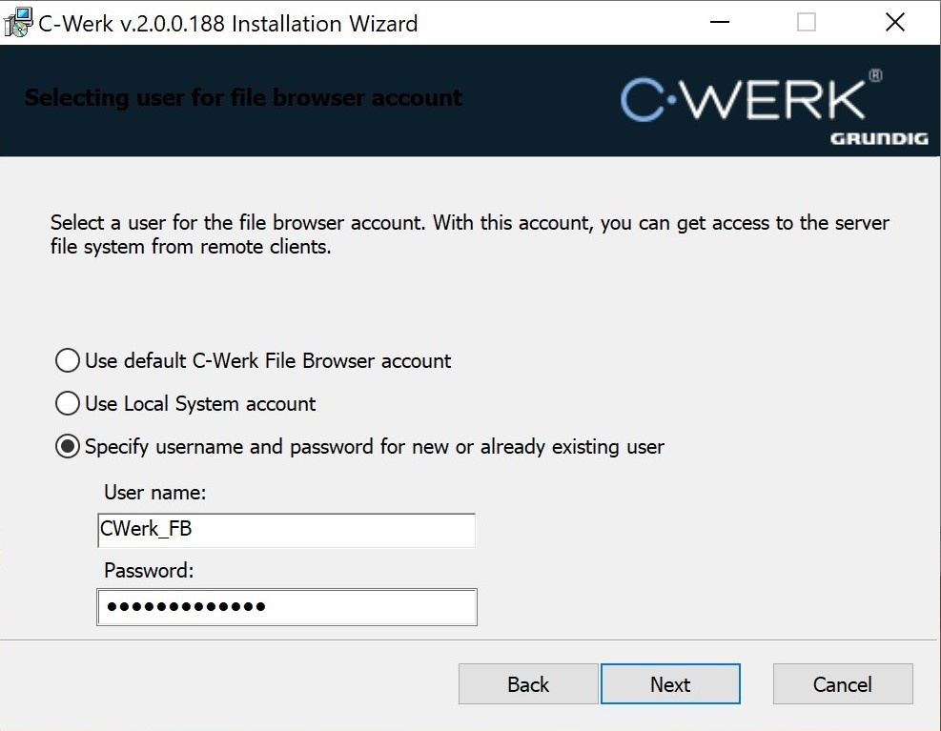Click the User name label

(x=154, y=493)
